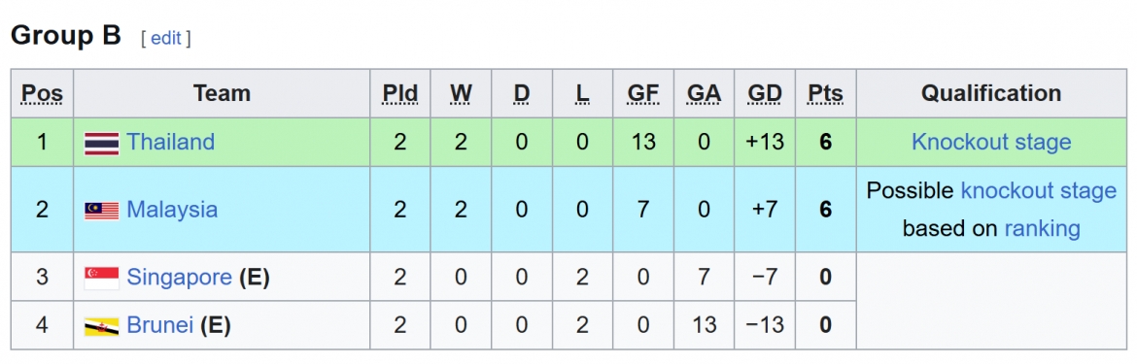The height and width of the screenshot is (364, 1137).
Task: Click the Pts column header abbreviation
Action: pyautogui.click(x=825, y=93)
